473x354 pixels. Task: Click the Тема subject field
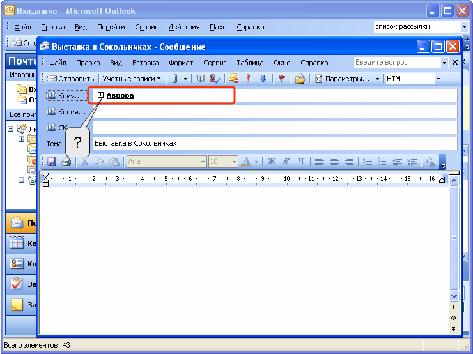[275, 143]
